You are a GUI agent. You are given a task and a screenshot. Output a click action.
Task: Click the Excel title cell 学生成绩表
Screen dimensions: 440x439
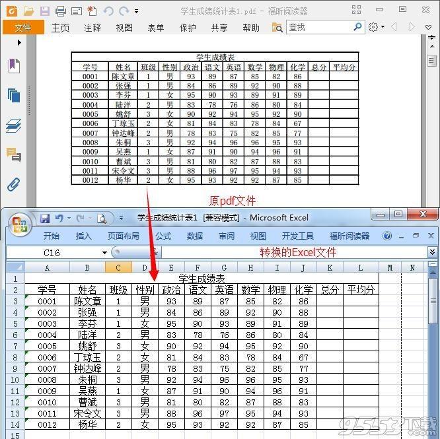tap(202, 279)
